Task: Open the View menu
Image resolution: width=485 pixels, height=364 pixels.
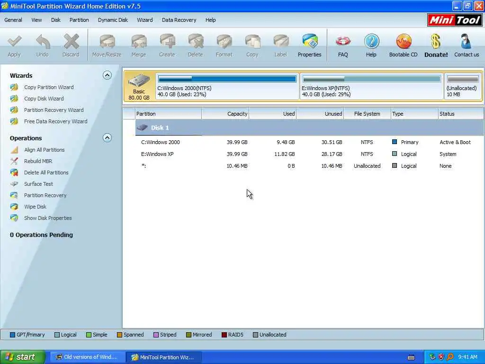Action: [x=36, y=20]
